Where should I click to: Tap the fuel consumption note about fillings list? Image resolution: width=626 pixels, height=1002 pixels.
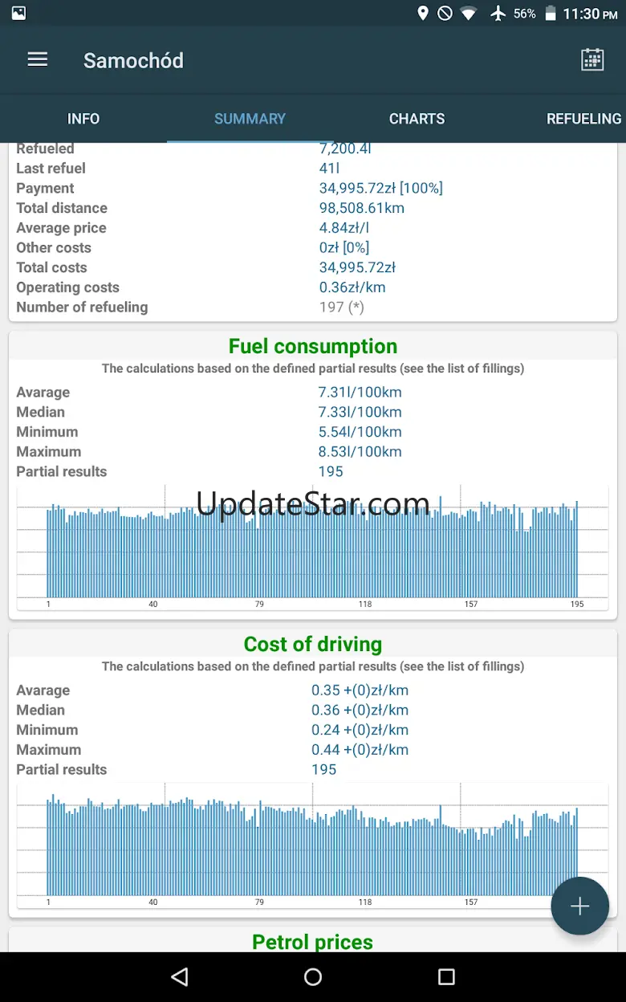[x=313, y=369]
